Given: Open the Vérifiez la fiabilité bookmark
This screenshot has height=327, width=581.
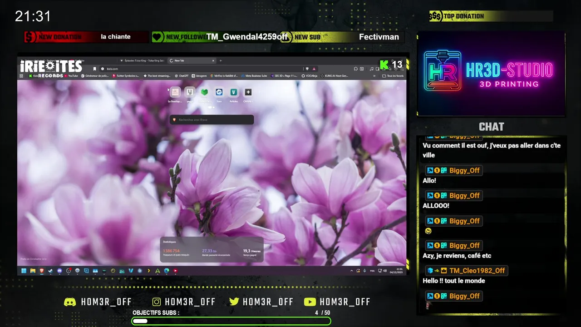Looking at the screenshot, I should (224, 76).
